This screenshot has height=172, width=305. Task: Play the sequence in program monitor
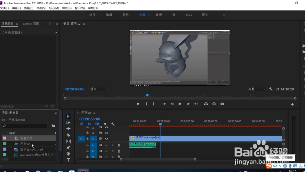pos(180,104)
